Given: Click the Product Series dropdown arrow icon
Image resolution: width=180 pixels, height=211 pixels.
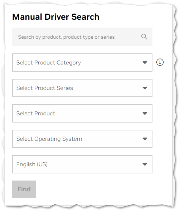Looking at the screenshot, I should [145, 88].
